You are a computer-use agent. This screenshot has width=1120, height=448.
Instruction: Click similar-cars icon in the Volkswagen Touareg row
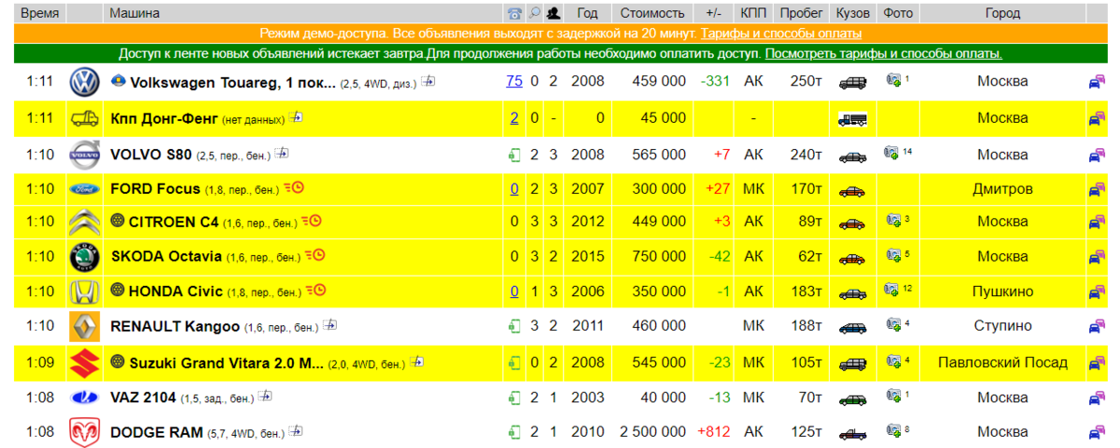pos(1097,82)
